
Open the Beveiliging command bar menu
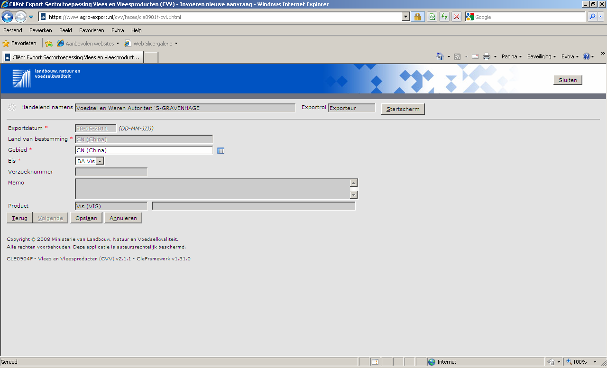[542, 56]
